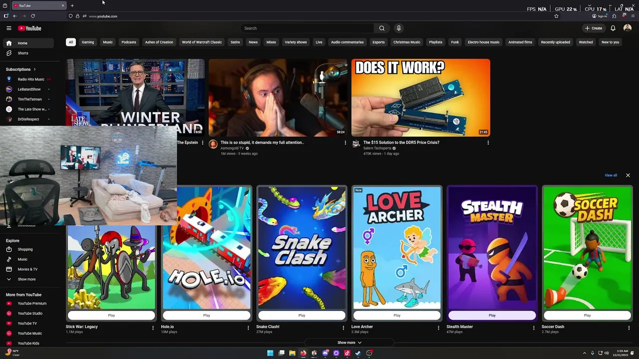Click the Create button
The height and width of the screenshot is (359, 639).
[594, 28]
